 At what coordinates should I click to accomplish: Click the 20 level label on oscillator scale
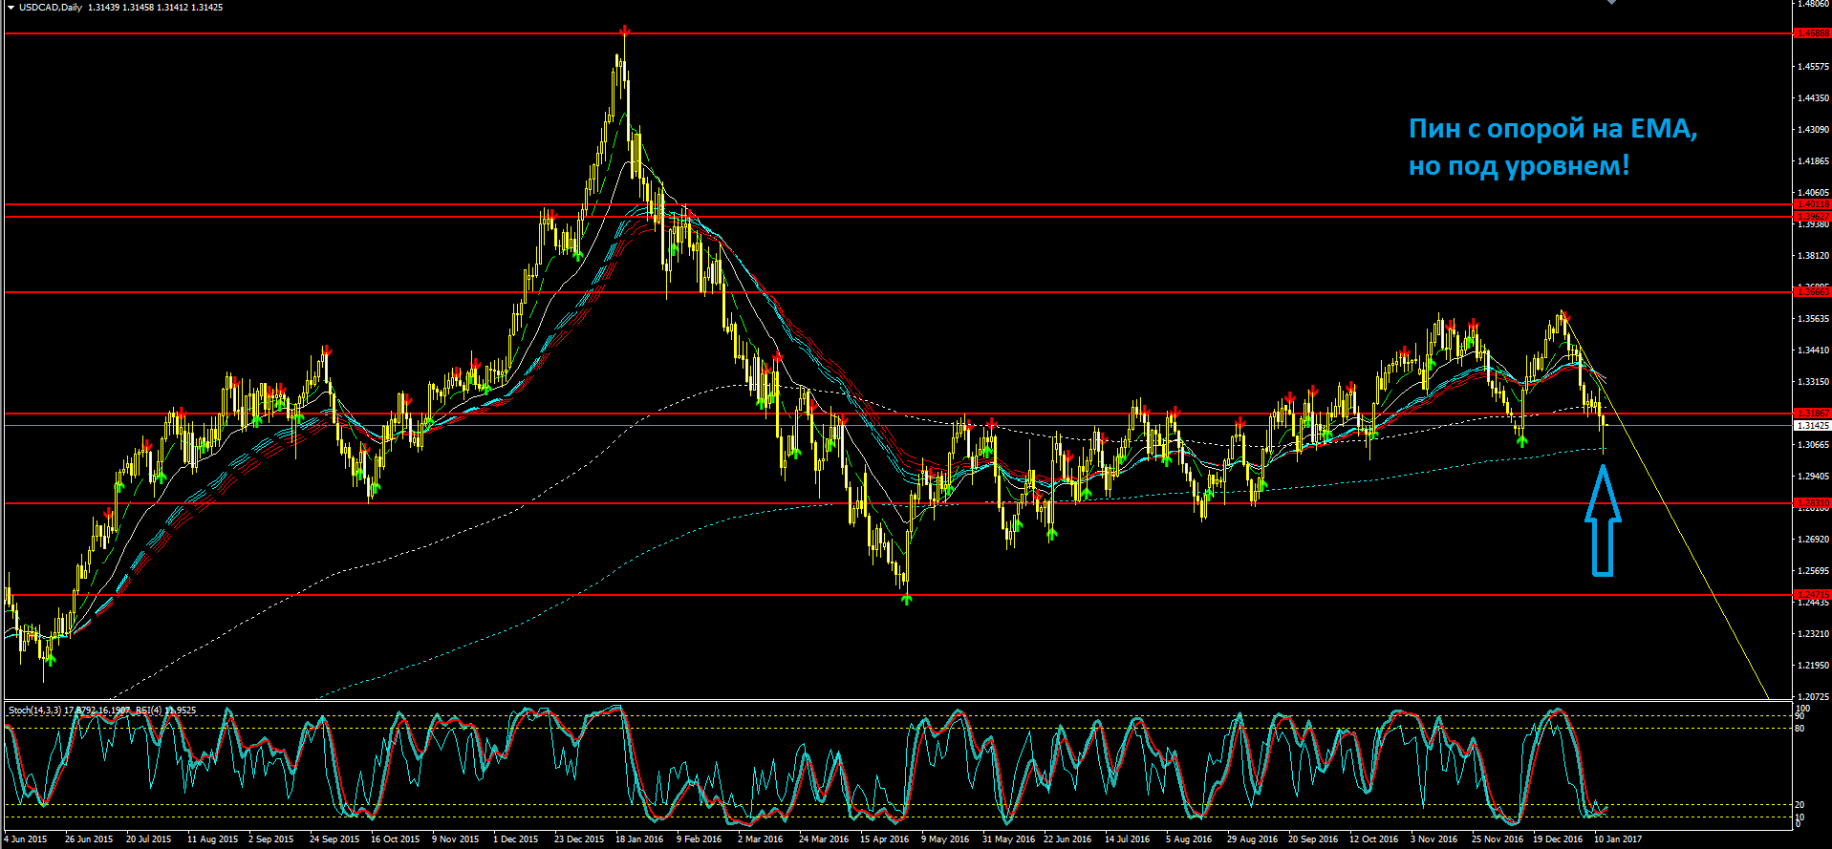(1800, 805)
